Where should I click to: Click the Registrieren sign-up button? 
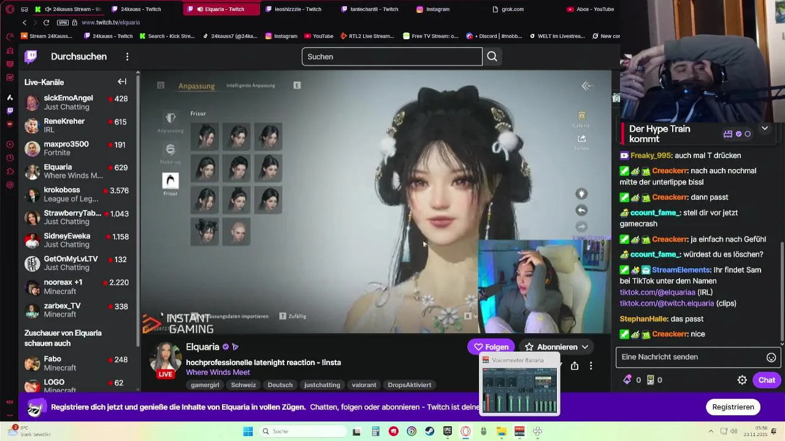(x=733, y=407)
